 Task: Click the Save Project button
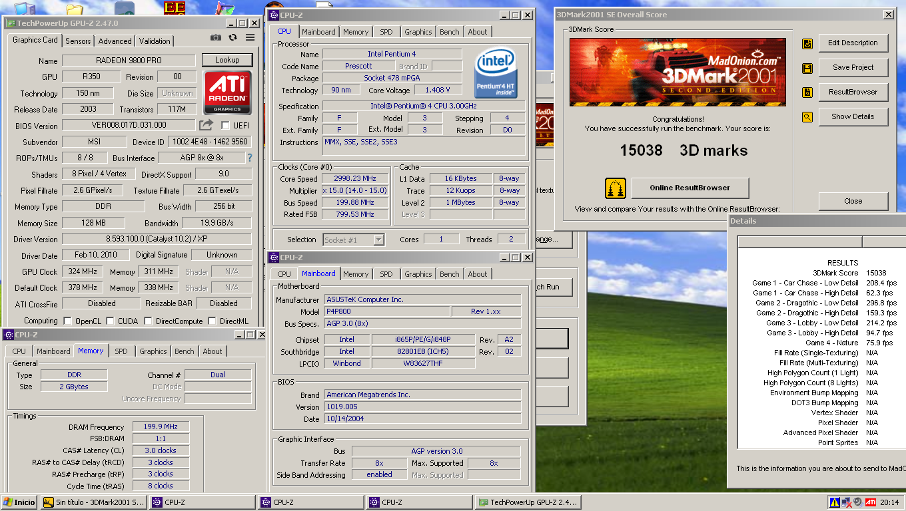pos(853,67)
